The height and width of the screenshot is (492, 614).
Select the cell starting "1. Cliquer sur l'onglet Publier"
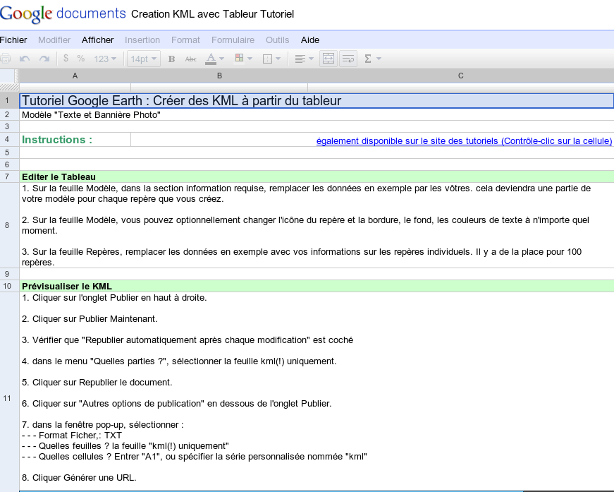coord(317,391)
